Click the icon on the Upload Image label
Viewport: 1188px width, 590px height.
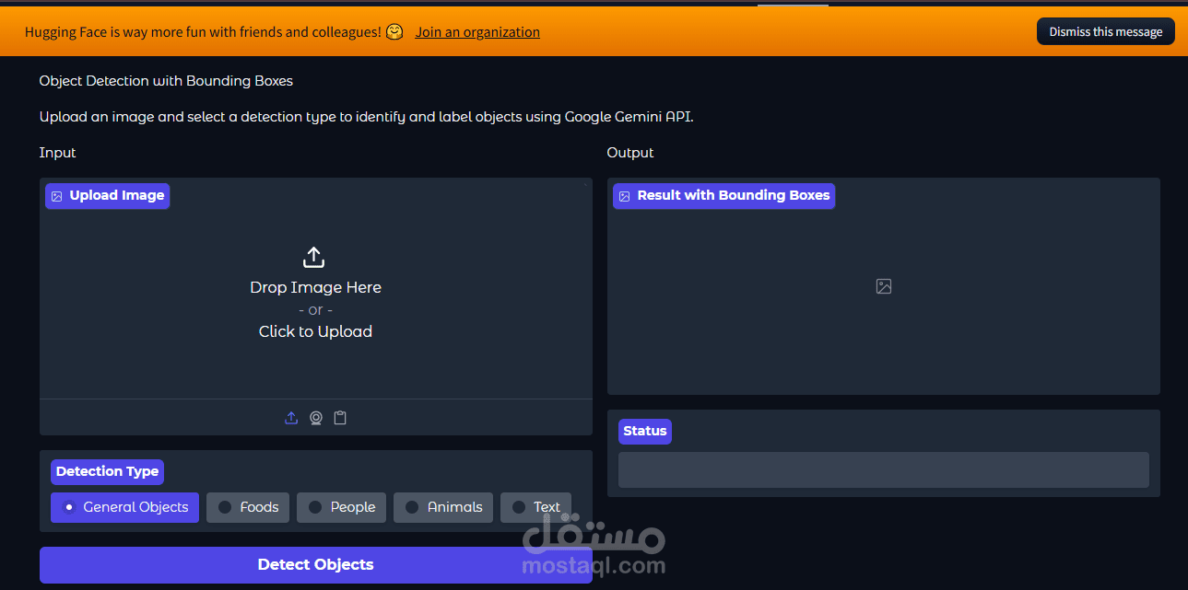(57, 195)
